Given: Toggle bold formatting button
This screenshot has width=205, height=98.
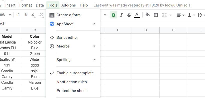Looking at the screenshot, I should (114, 15).
